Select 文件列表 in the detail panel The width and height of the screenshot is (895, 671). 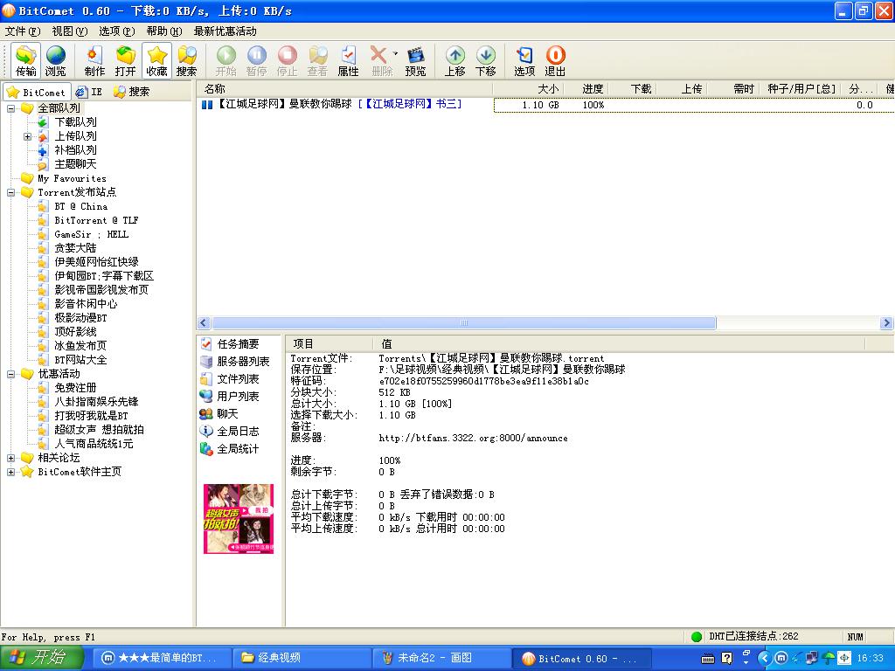(x=237, y=379)
